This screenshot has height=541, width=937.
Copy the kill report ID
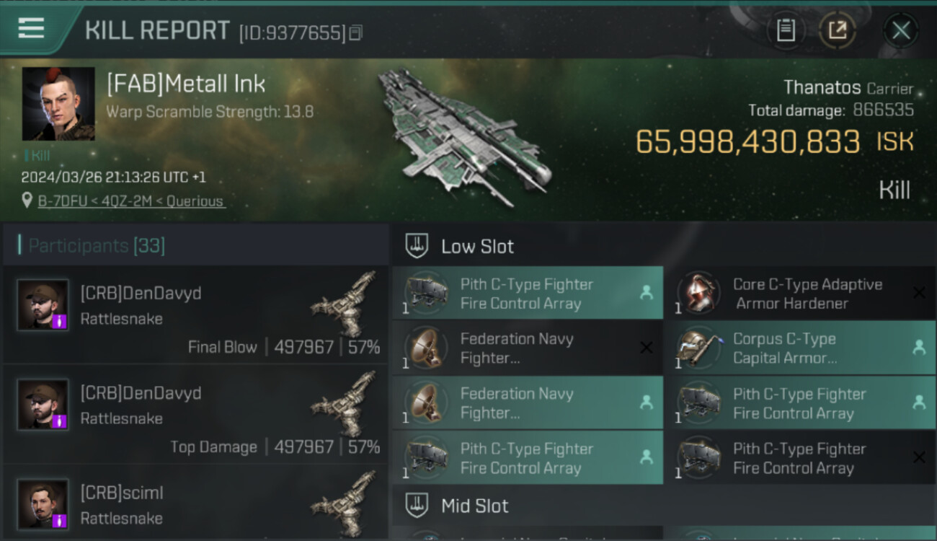tap(355, 32)
